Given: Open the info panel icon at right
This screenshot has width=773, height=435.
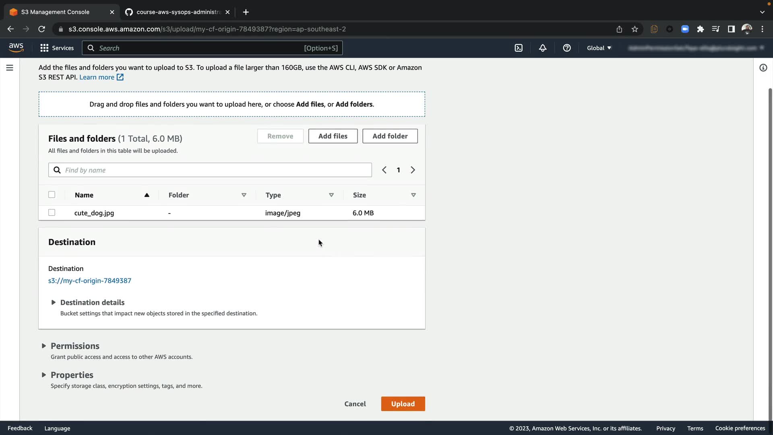Looking at the screenshot, I should point(763,68).
